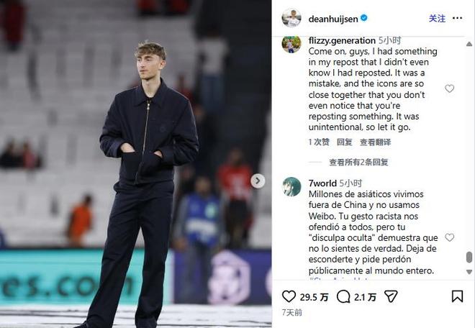Click 查看翻译 to translate the comment

click(x=376, y=142)
